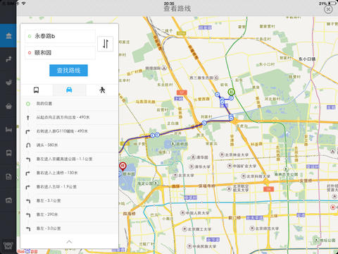
Task: Select the food bowl icon in the sidebar
Action: 8,83
